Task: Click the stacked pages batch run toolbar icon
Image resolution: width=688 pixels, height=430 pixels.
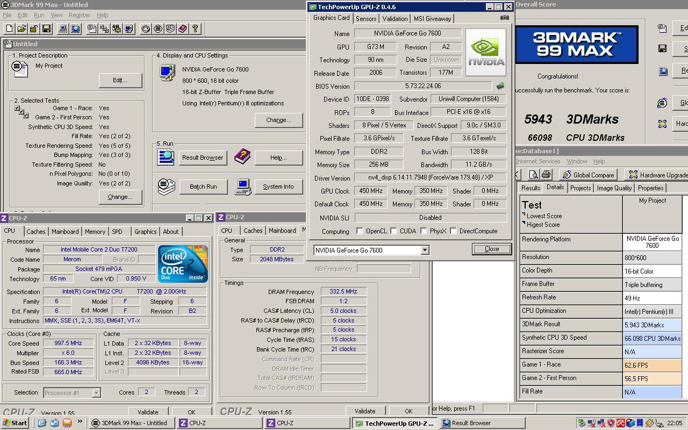Action: pos(170,28)
